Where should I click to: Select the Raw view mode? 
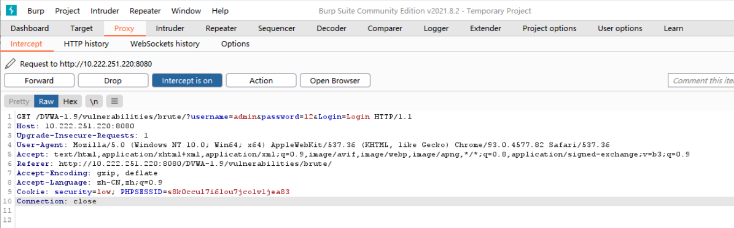46,101
